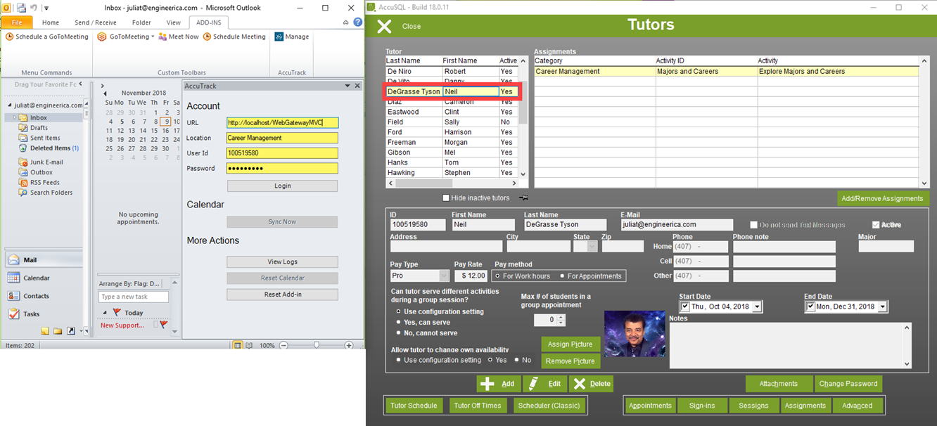Switch Outlook to Normal view in status bar
This screenshot has height=426, width=937.
click(238, 346)
